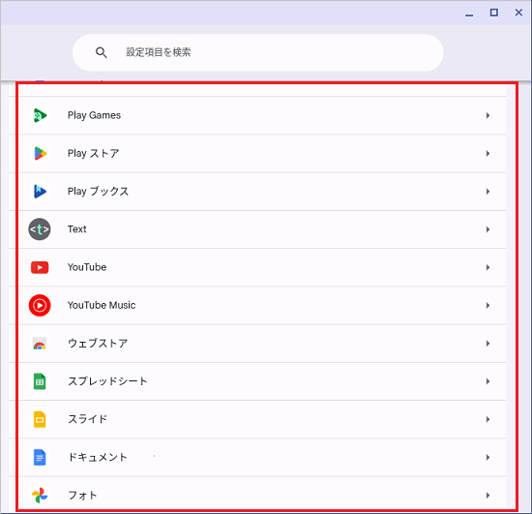Open the スプレッドシート label
This screenshot has width=532, height=514.
pos(107,381)
